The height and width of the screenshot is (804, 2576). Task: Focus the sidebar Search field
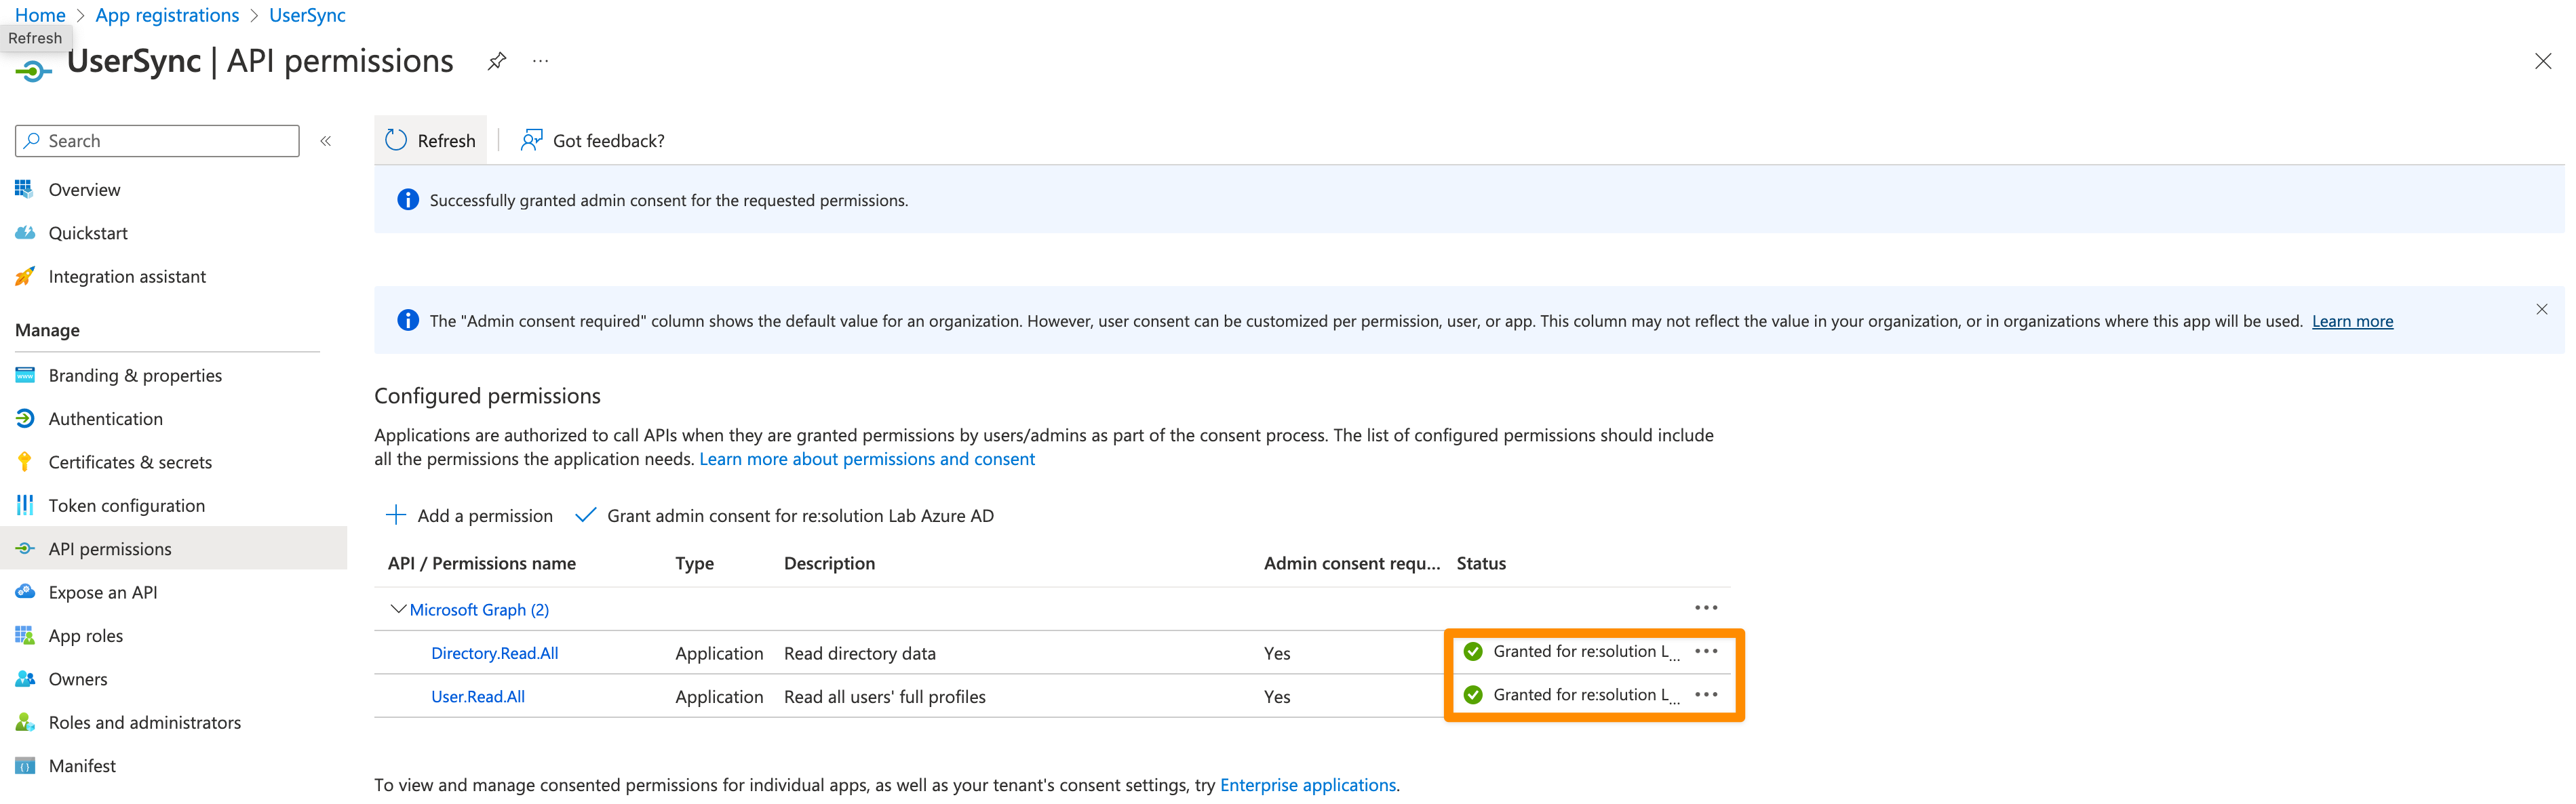click(x=157, y=141)
